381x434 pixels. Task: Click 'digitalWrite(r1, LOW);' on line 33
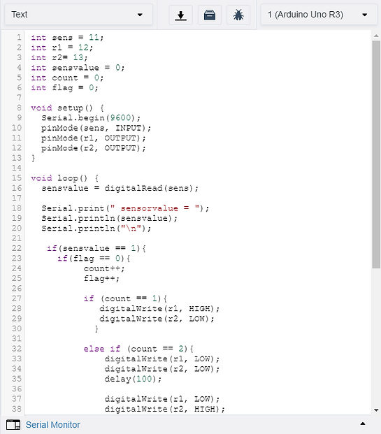pos(162,359)
